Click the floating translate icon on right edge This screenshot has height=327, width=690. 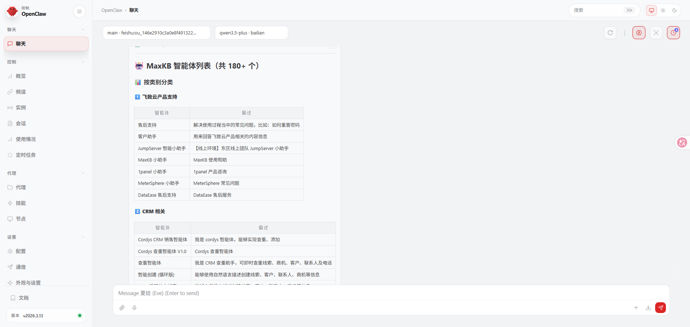pos(682,143)
